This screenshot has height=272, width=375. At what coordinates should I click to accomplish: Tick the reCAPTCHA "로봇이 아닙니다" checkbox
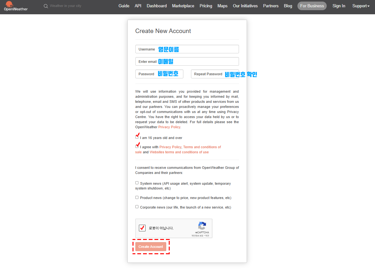142,228
